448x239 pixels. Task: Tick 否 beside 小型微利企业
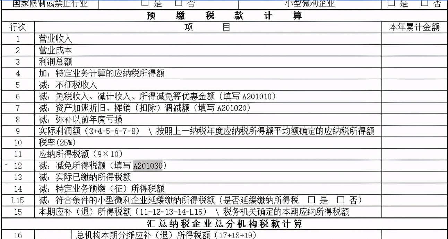click(424, 3)
